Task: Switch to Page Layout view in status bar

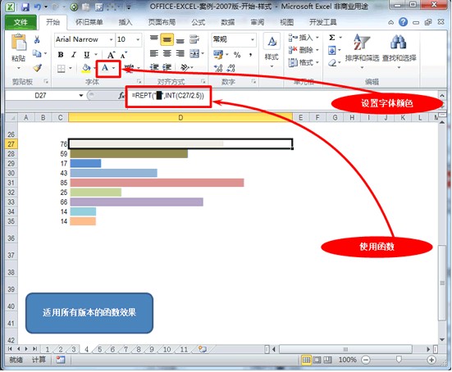Action: (317, 360)
